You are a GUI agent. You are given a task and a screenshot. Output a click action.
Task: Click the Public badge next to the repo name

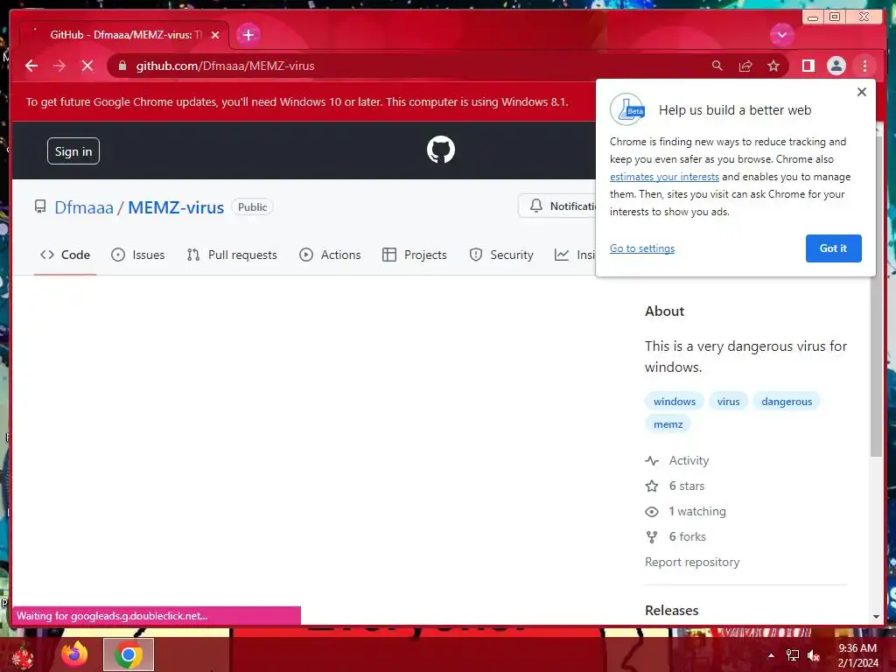[253, 206]
